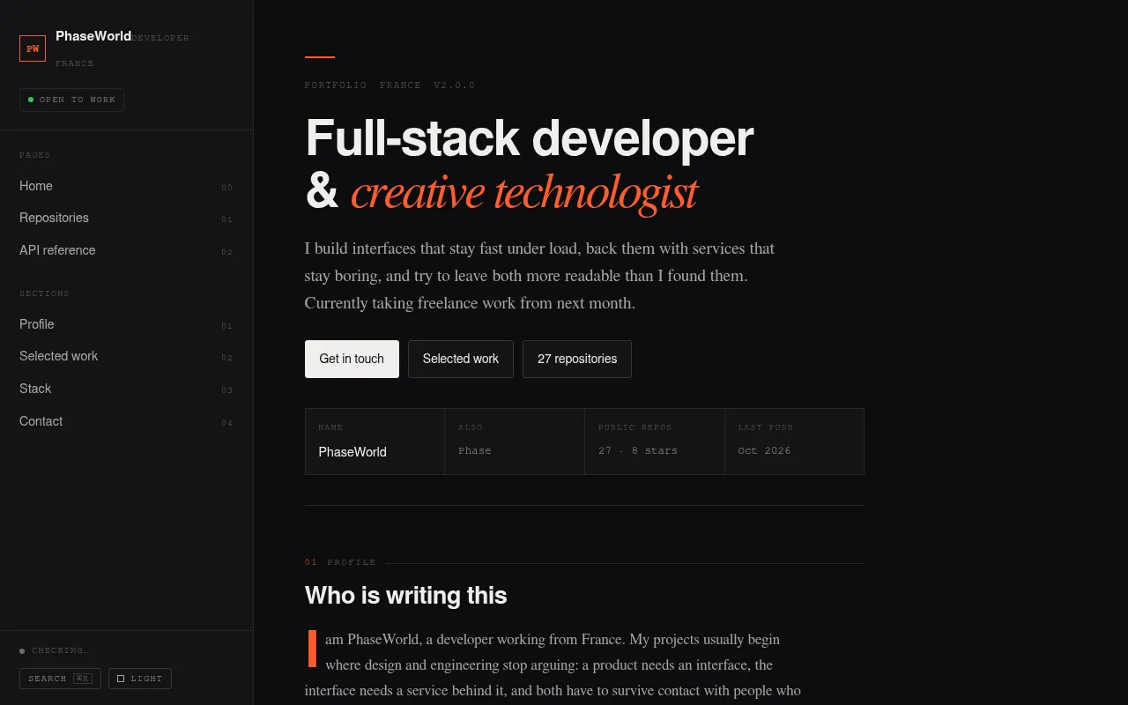Jump to the Selected work section in sidebar

coord(126,356)
